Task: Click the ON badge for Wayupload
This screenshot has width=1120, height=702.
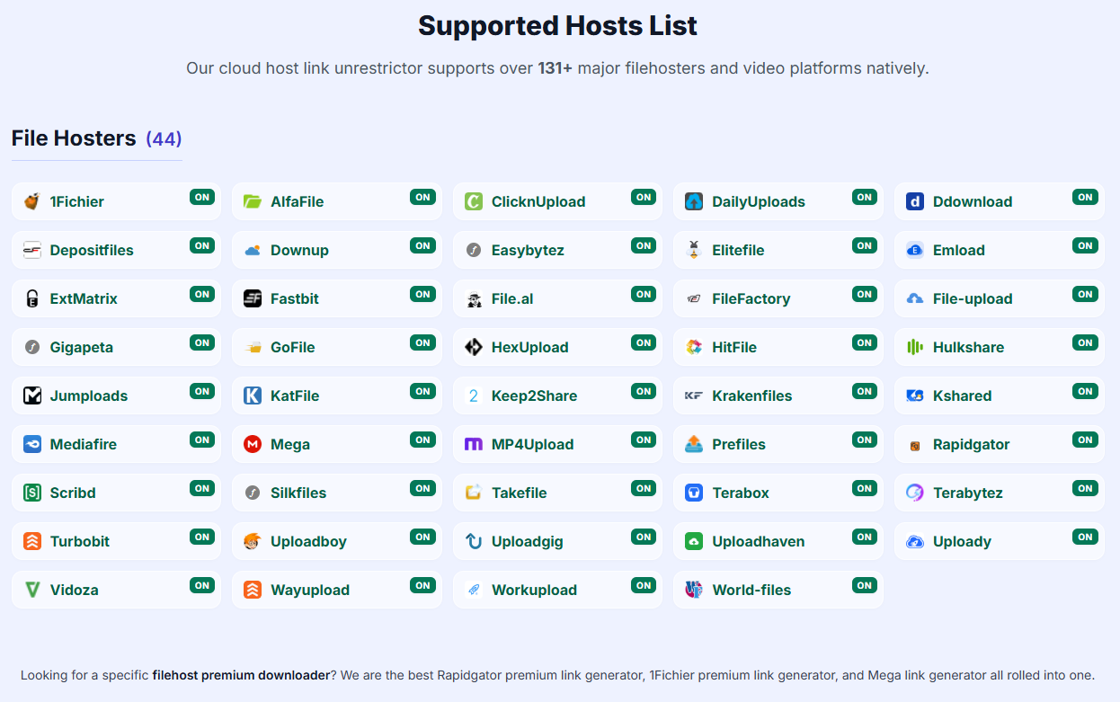Action: pyautogui.click(x=422, y=585)
